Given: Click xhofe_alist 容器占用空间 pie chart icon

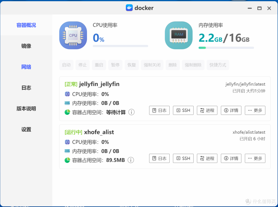Looking at the screenshot, I should click(67, 160).
